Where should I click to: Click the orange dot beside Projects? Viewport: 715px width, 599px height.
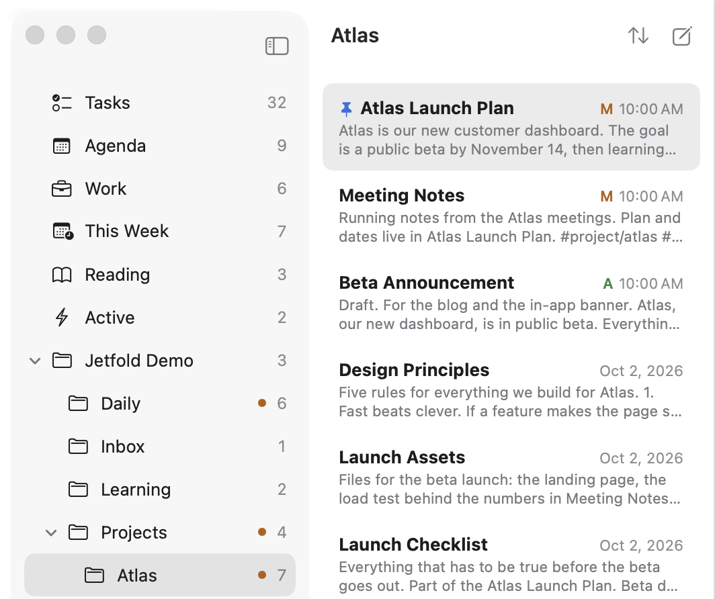pyautogui.click(x=262, y=532)
